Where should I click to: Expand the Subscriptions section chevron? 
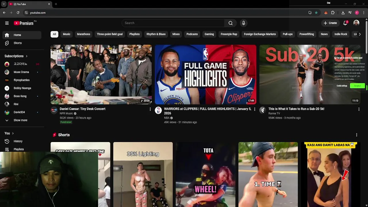point(26,56)
